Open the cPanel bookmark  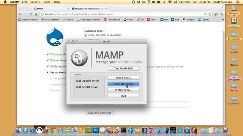(x=68, y=20)
